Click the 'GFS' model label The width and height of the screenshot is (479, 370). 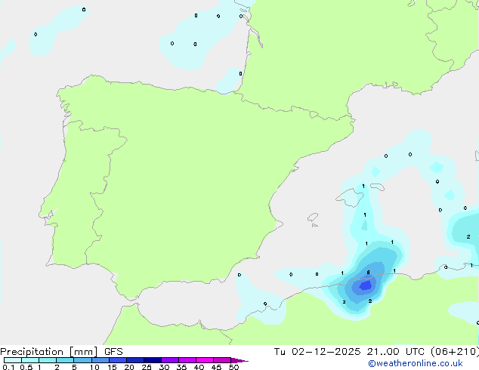pyautogui.click(x=113, y=352)
